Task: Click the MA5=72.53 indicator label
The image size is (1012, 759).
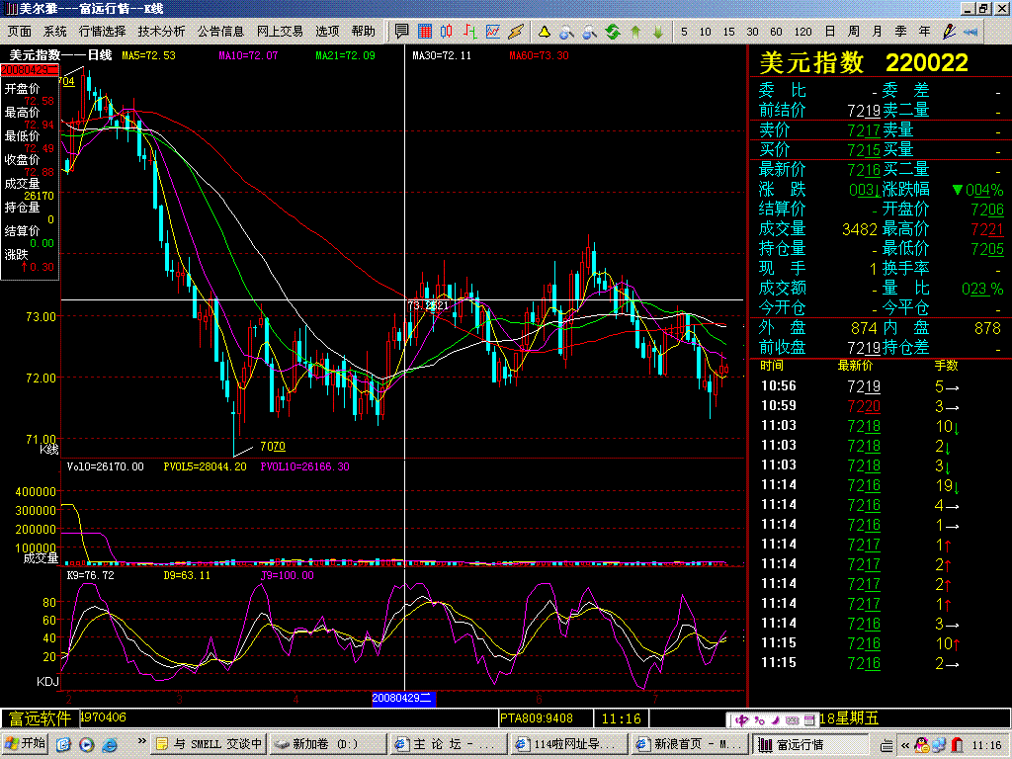Action: click(x=148, y=55)
